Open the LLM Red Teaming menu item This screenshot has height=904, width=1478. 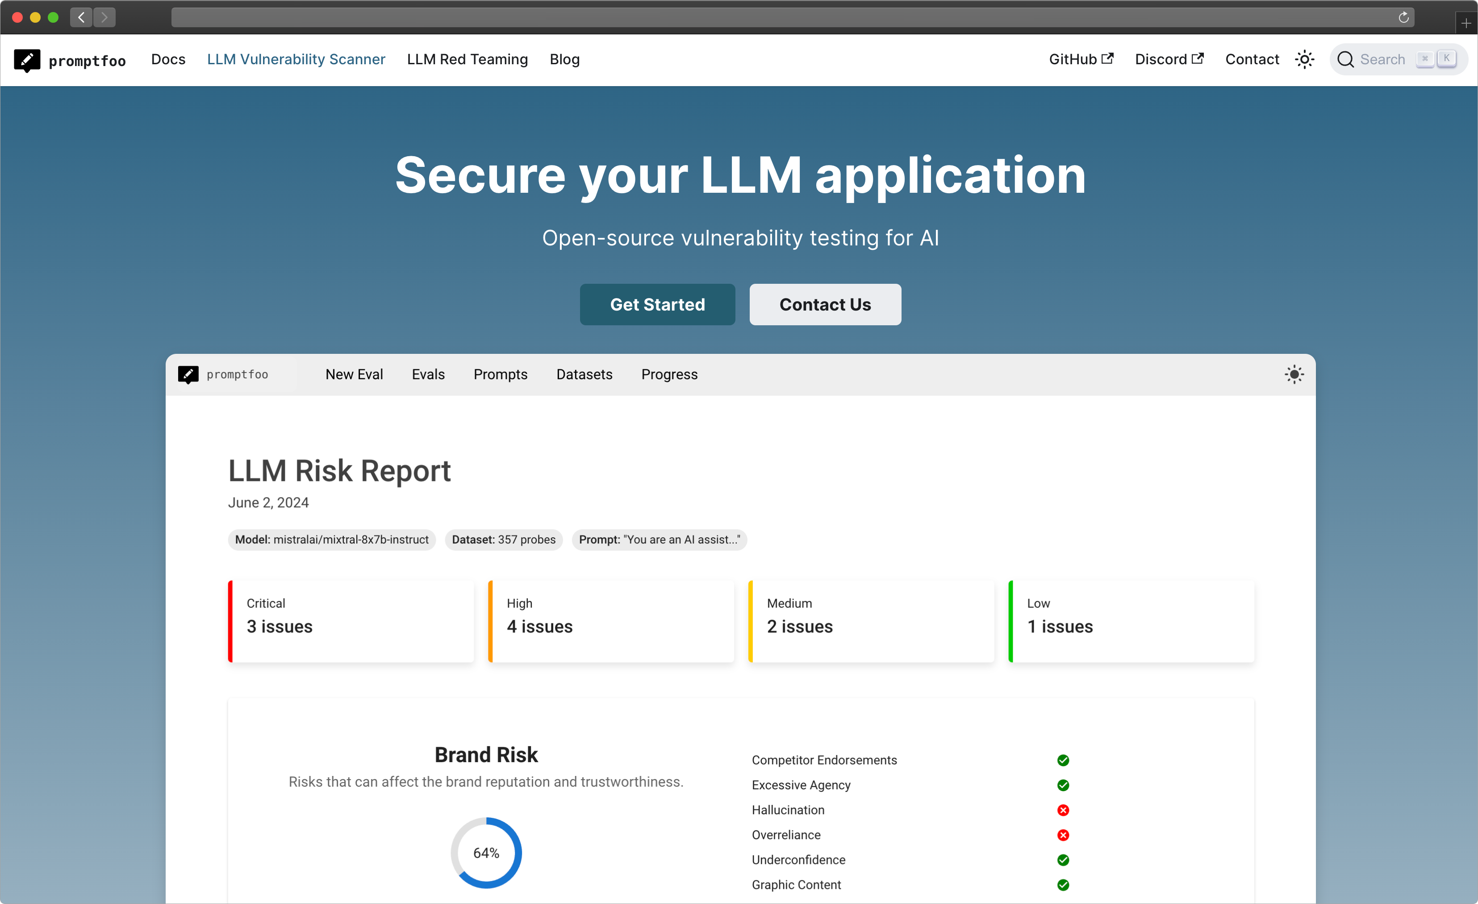pyautogui.click(x=467, y=59)
